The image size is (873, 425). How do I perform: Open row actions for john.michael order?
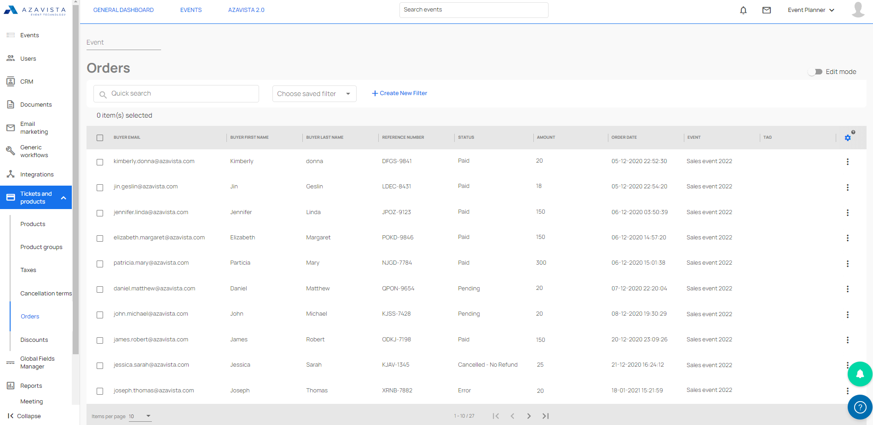[x=848, y=315]
